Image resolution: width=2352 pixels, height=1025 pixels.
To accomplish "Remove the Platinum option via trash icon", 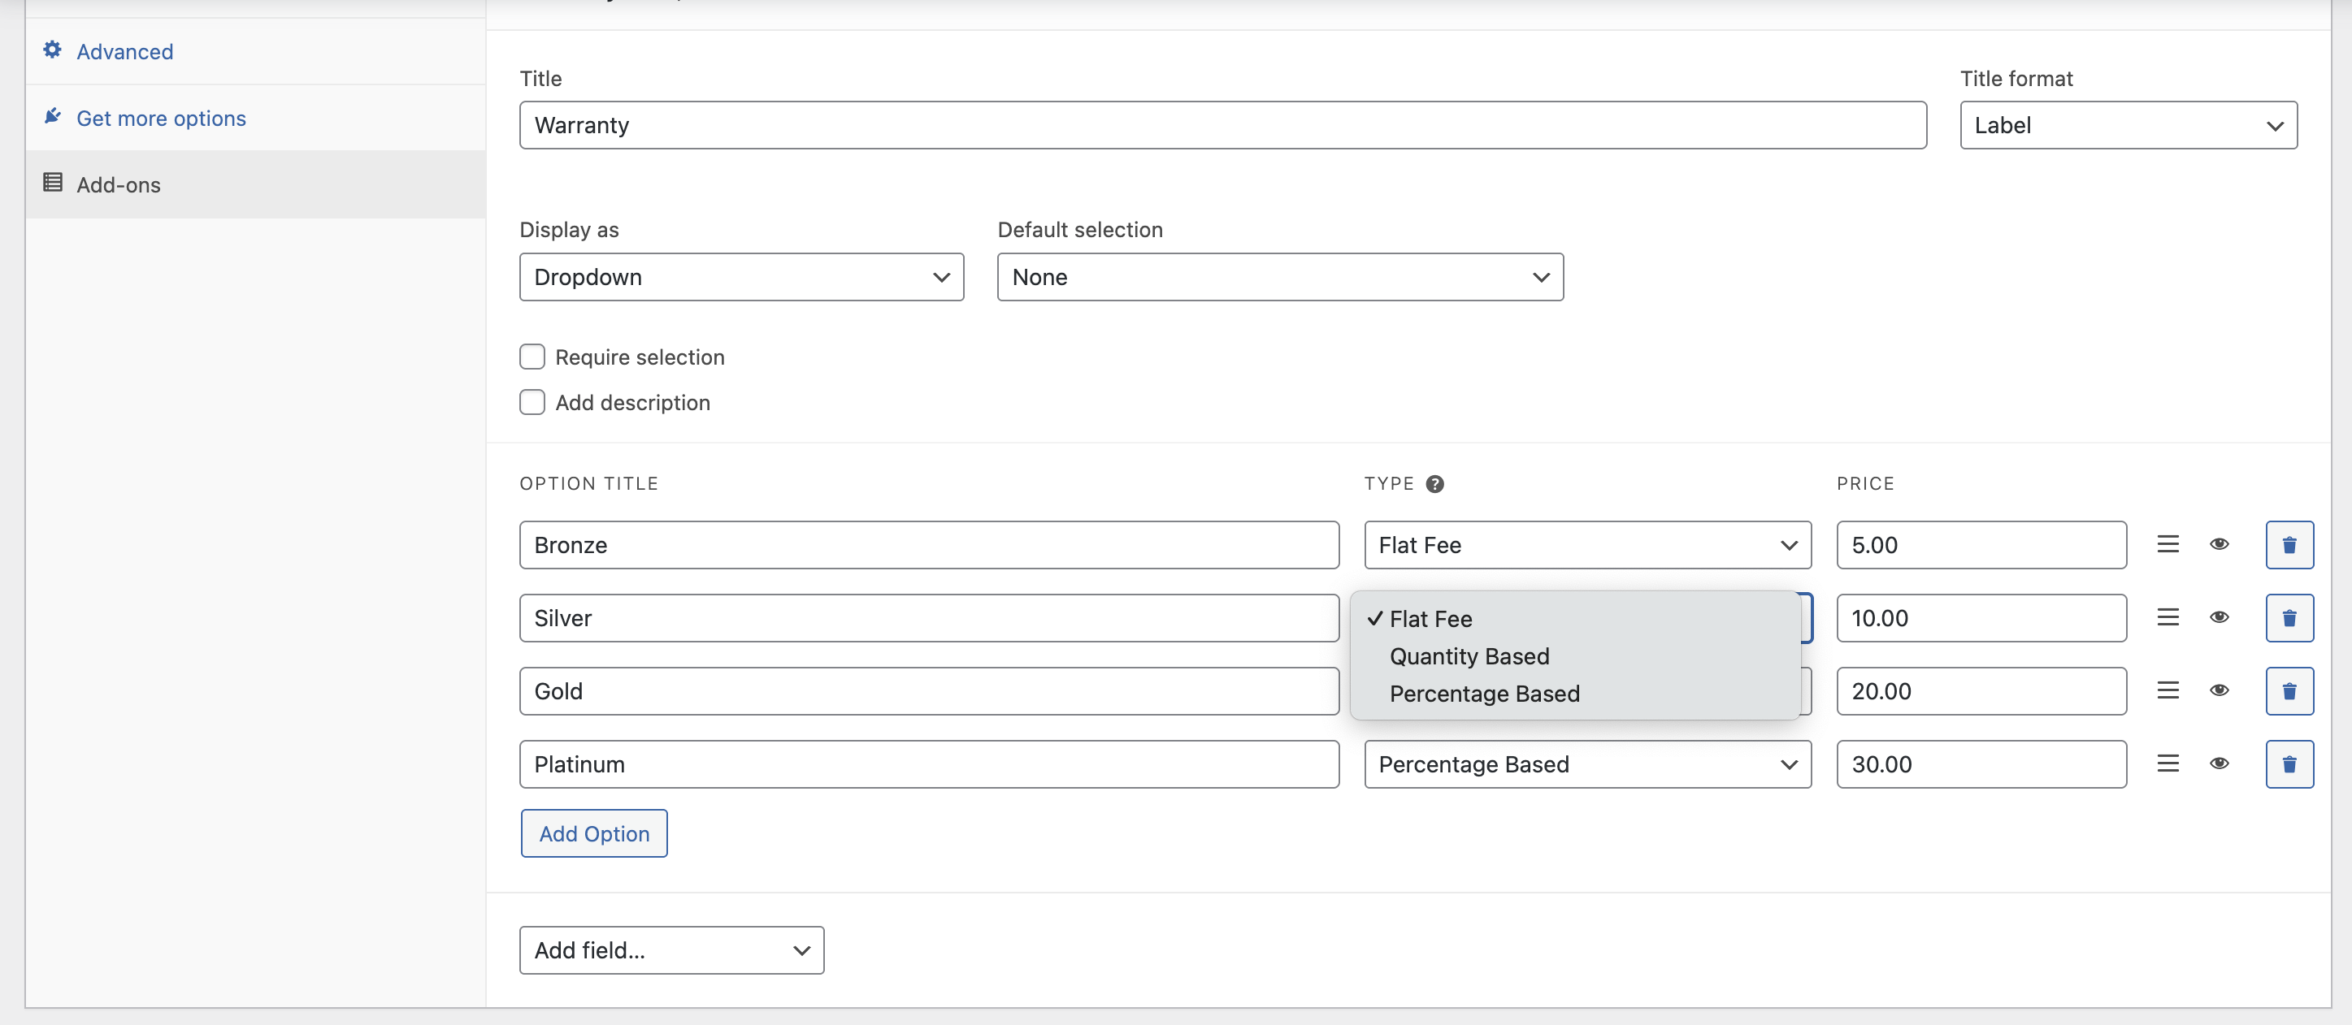I will tap(2288, 764).
